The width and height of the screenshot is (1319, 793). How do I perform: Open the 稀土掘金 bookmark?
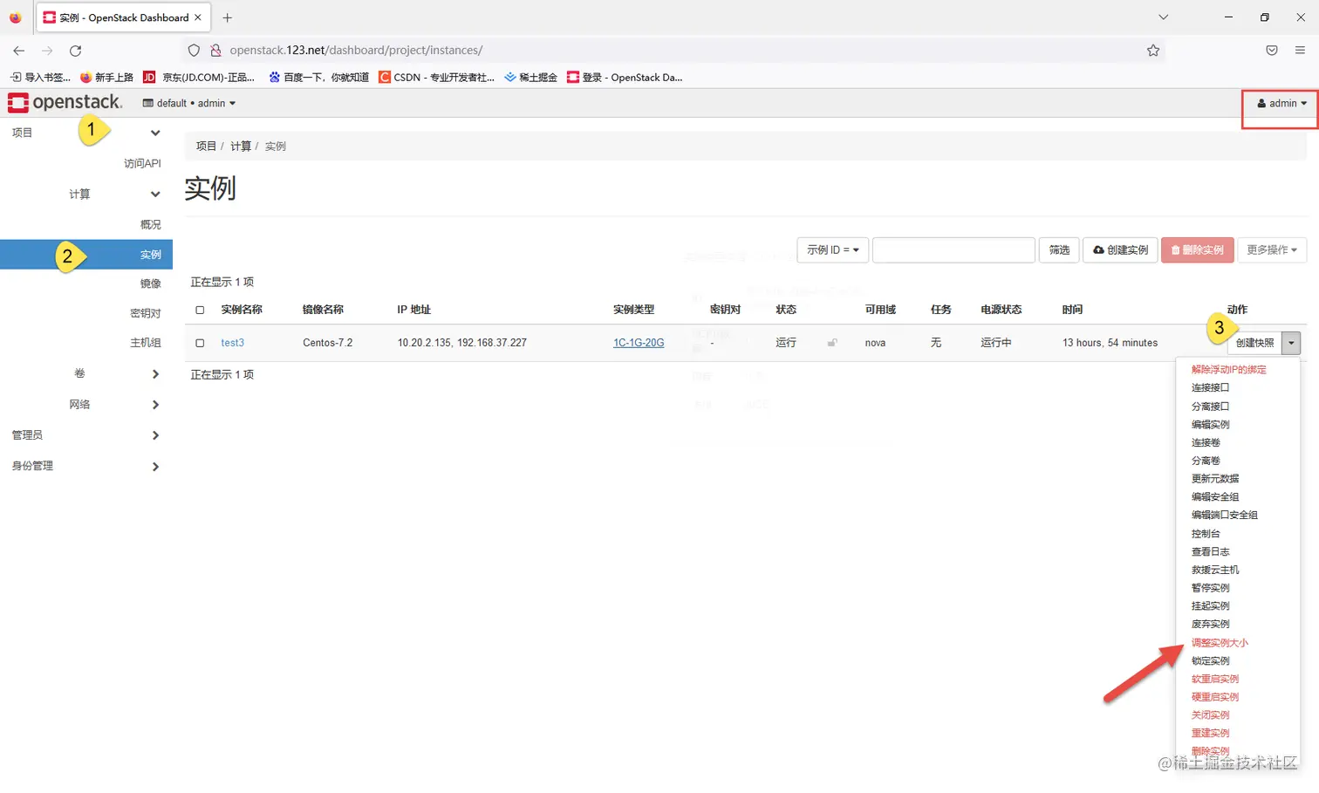pyautogui.click(x=530, y=78)
